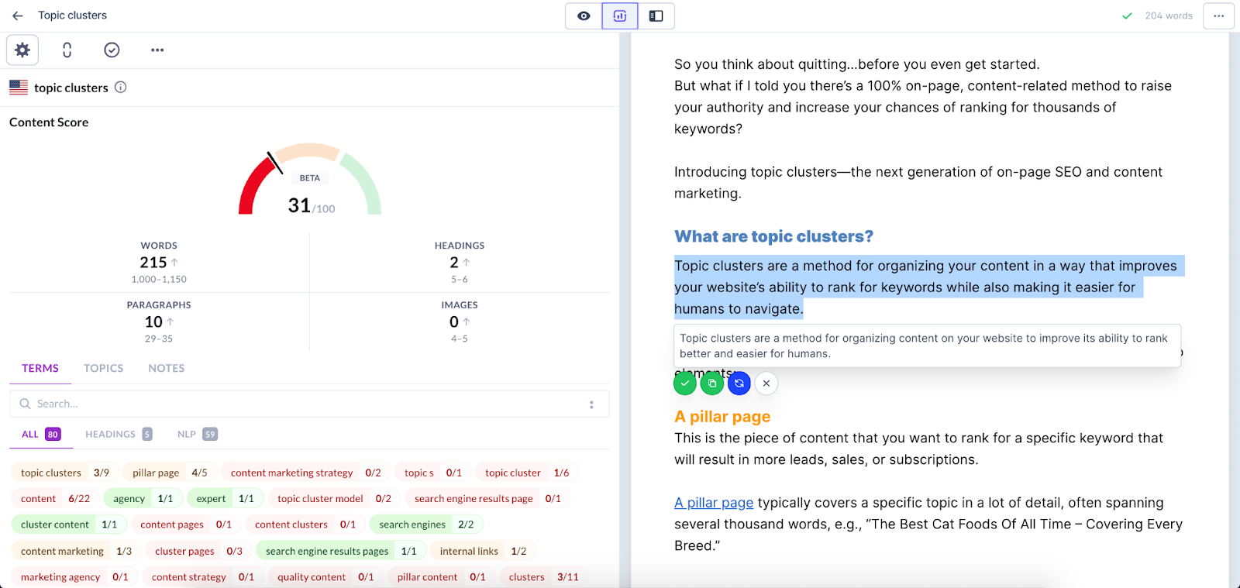Select the 'pillar content 0/1' term chip
1240x588 pixels.
442,577
